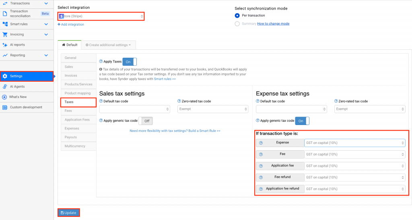Open Create additional settings tab menu

coord(108,45)
